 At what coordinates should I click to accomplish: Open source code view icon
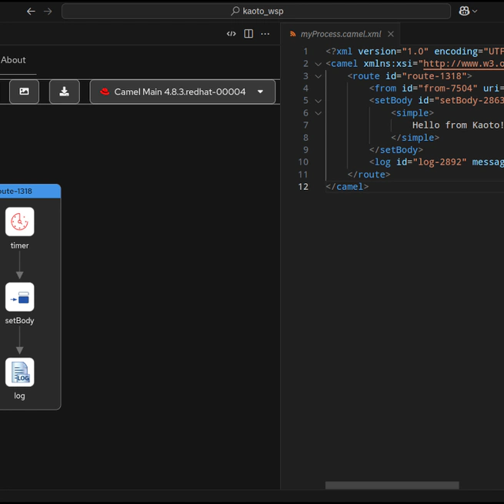pos(232,34)
